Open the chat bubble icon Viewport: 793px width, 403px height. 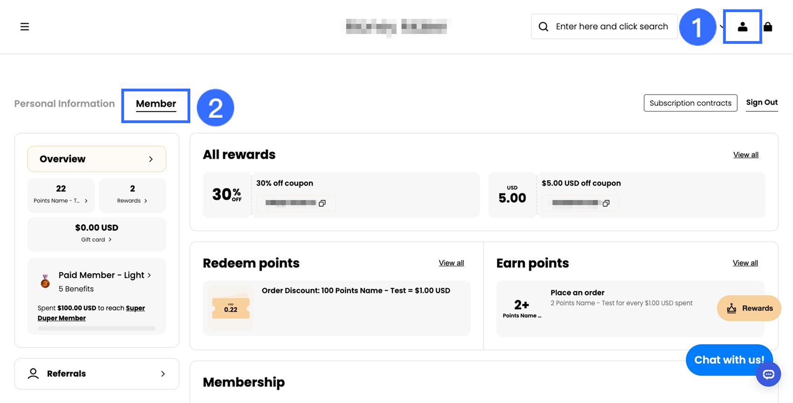pos(768,374)
